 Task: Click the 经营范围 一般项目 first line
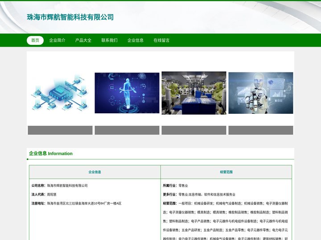point(226,204)
